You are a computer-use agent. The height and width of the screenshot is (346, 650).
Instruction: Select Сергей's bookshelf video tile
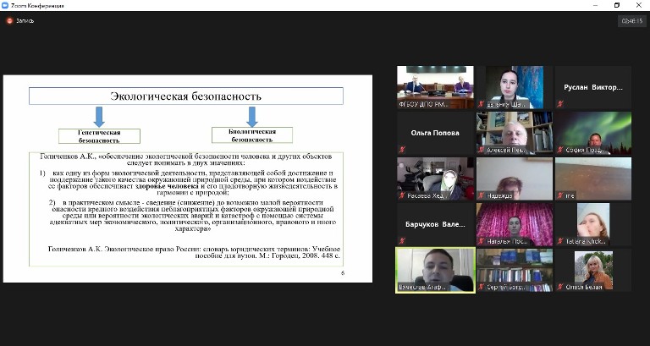[x=514, y=267]
